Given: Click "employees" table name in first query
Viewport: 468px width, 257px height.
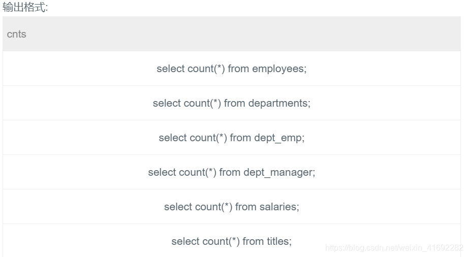Looking at the screenshot, I should tap(278, 69).
